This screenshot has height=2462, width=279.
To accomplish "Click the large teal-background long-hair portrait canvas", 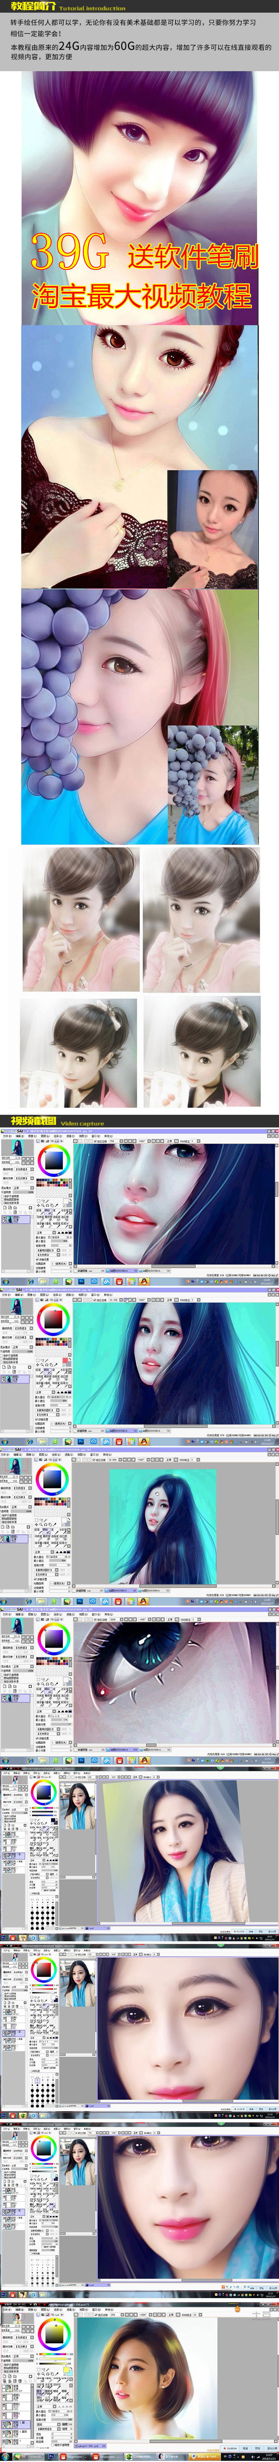I will 175,1365.
